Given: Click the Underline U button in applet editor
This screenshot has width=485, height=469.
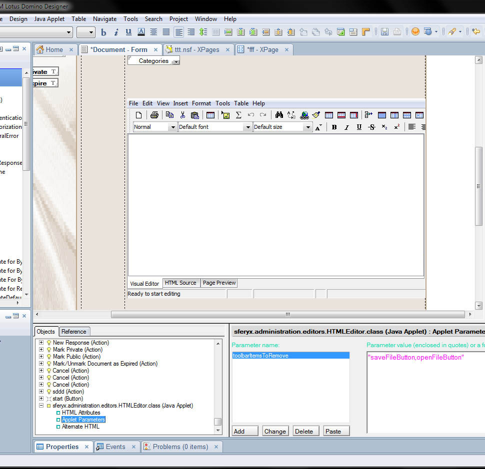Looking at the screenshot, I should [x=359, y=127].
